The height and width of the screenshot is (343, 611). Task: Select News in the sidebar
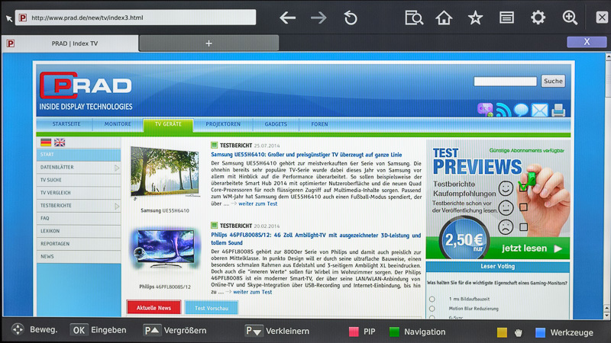pos(79,257)
